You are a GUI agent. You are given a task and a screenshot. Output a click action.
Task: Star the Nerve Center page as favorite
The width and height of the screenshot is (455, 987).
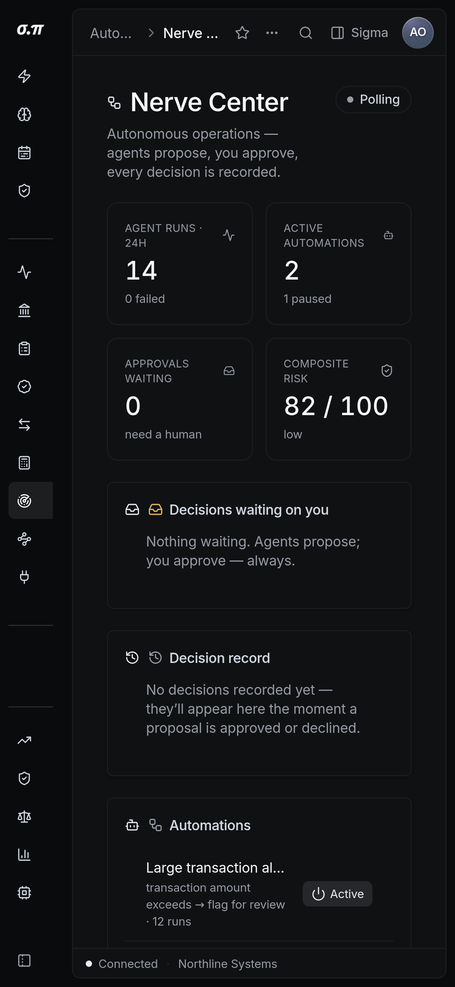click(242, 33)
